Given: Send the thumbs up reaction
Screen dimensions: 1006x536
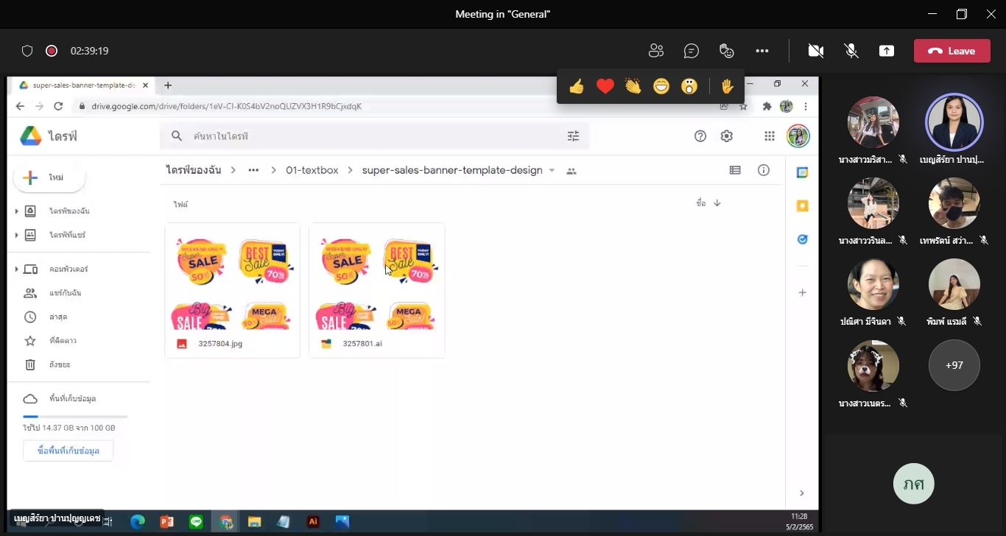Looking at the screenshot, I should coord(577,87).
